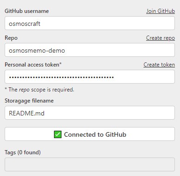The height and width of the screenshot is (176, 180).
Task: Click the Connected to GitHub button
Action: coord(90,134)
